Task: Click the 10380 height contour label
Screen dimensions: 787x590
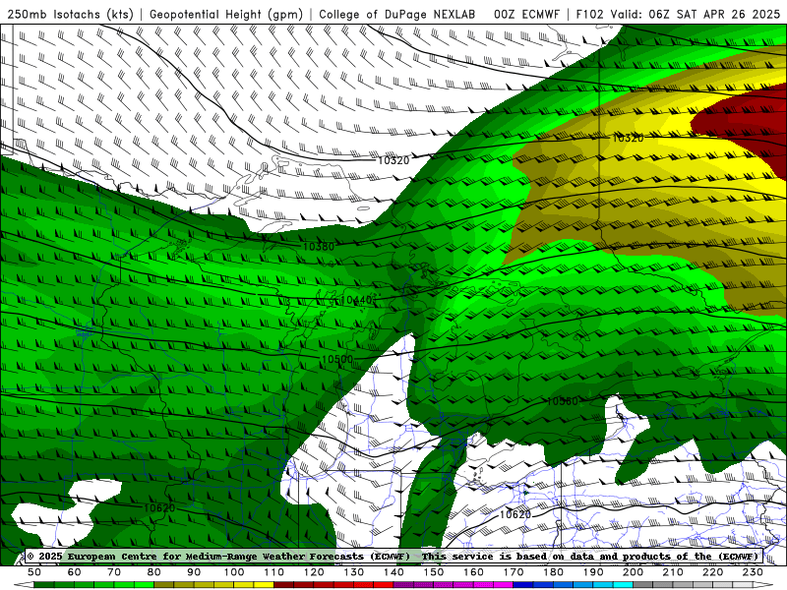Action: point(318,247)
